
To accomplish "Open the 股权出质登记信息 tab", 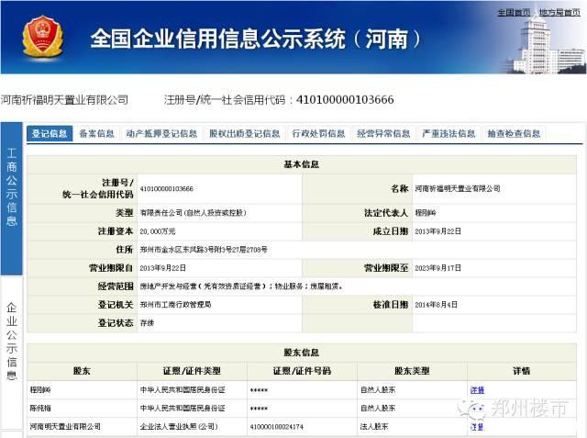I will point(245,133).
